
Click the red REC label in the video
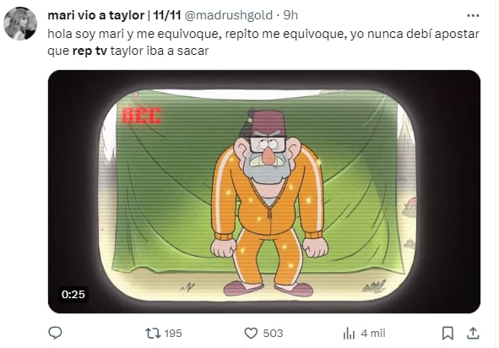[x=142, y=115]
